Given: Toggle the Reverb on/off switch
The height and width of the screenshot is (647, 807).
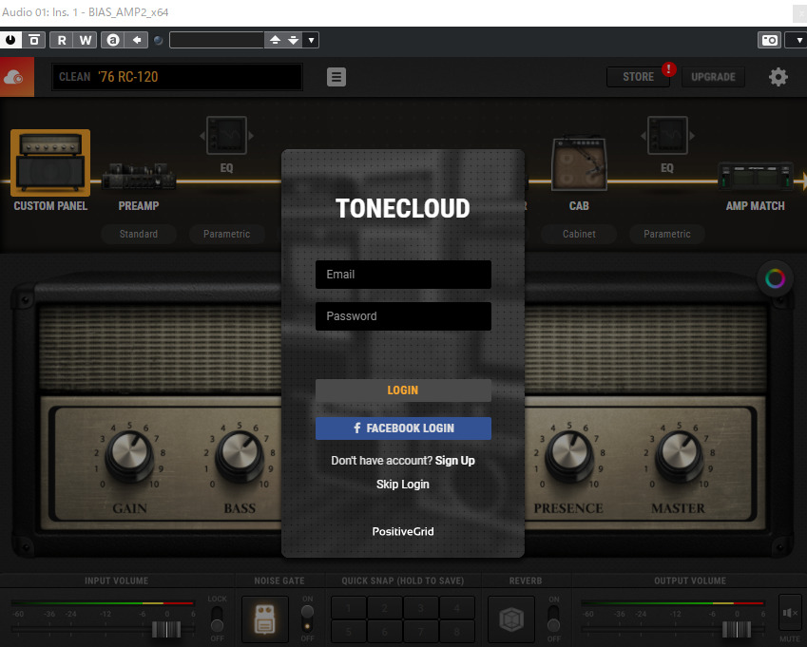Looking at the screenshot, I should pos(554,618).
